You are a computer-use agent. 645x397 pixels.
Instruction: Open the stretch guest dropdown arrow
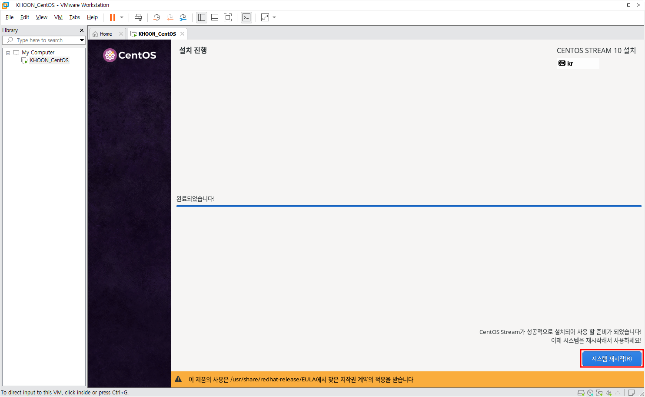pos(274,17)
